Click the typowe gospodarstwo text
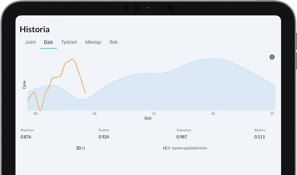297x175 pixels. [189, 148]
